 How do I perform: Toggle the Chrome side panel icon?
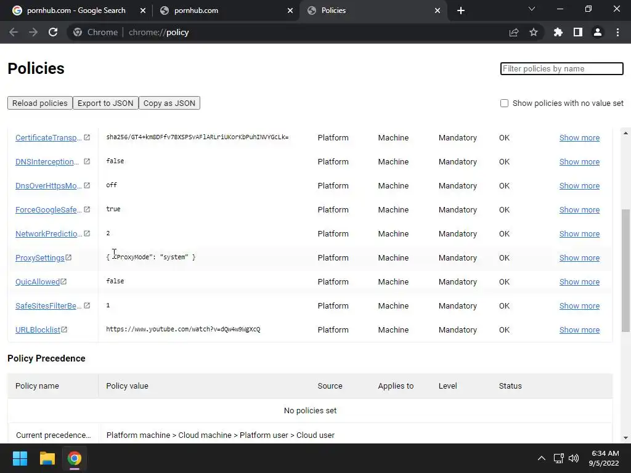578,32
